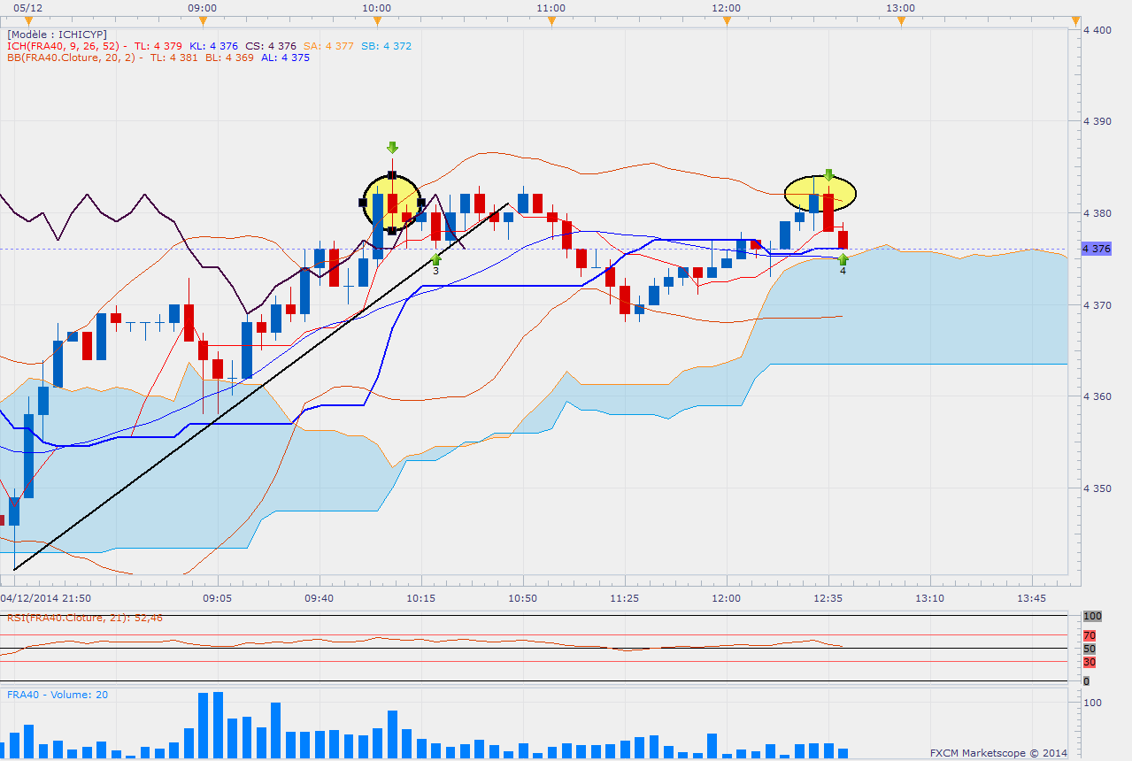Click the ICH(FRA40, 9, 26, 52) indicator label
Image resolution: width=1132 pixels, height=761 pixels.
tap(66, 45)
